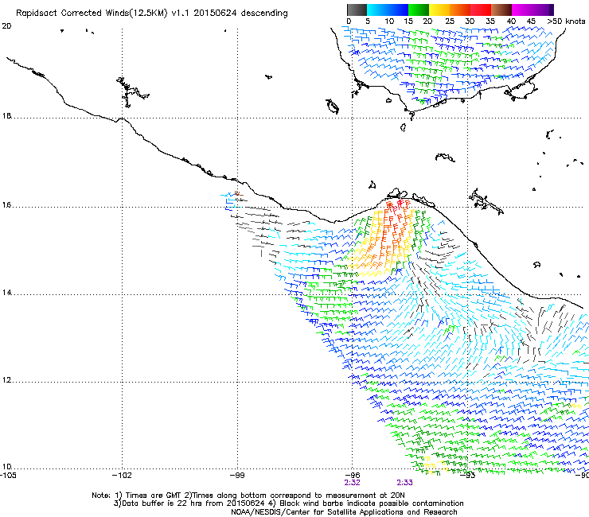
Task: Click the ">50 knots" legend label
Action: click(566, 21)
